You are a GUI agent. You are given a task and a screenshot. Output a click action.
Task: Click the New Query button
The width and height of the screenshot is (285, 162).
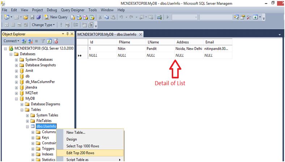tap(56, 17)
